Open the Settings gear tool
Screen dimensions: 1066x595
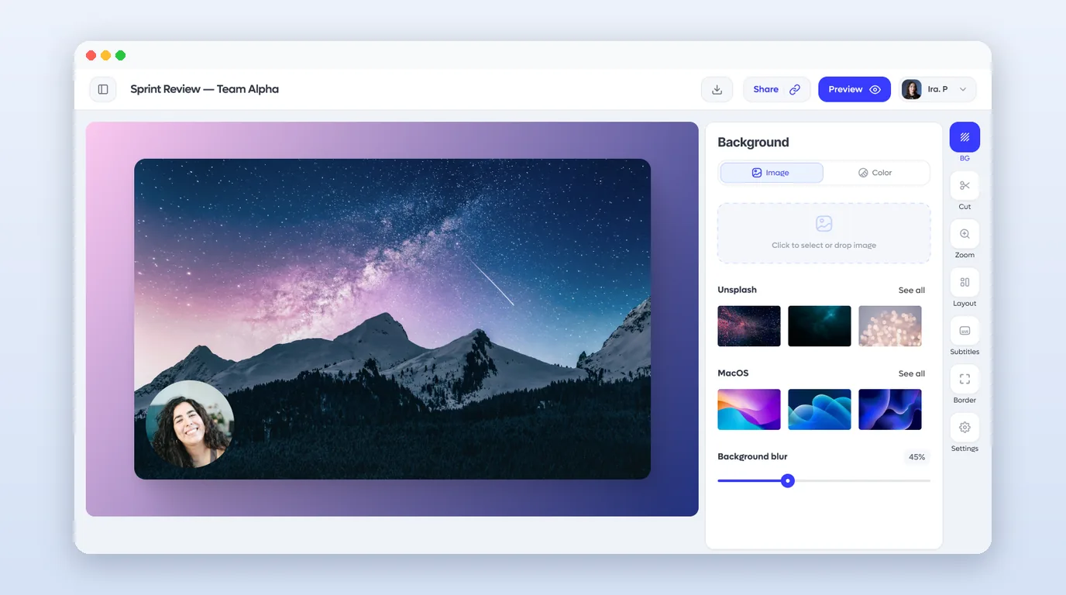[965, 428]
